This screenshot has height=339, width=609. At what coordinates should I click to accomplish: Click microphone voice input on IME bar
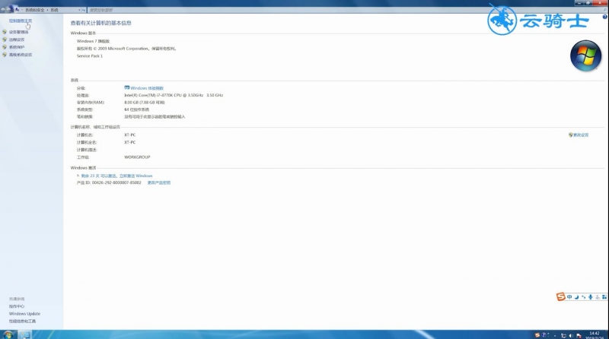tap(591, 296)
